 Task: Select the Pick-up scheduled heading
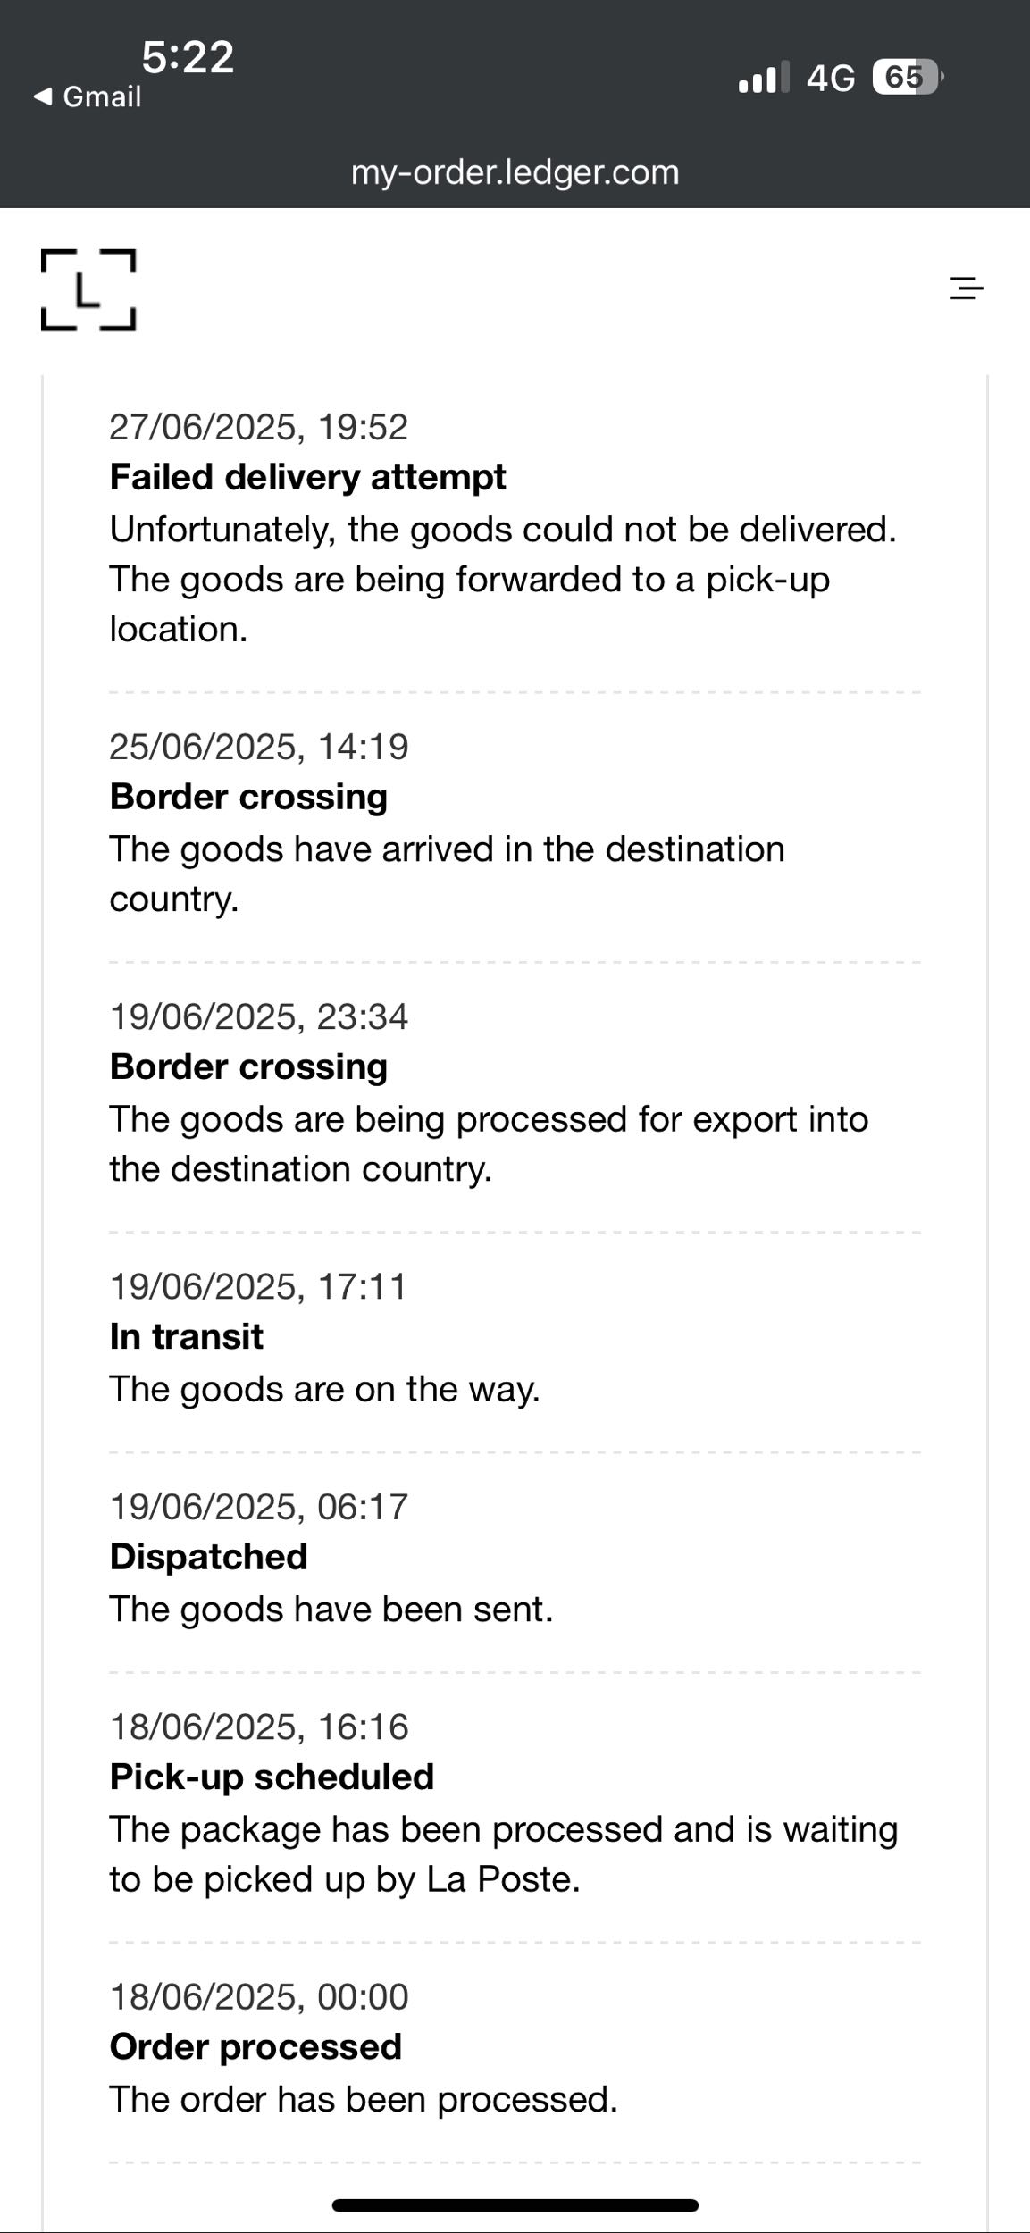(x=272, y=1777)
